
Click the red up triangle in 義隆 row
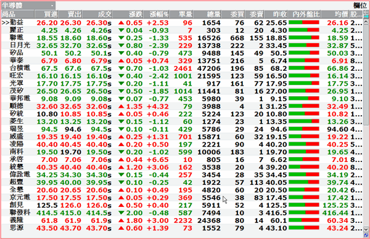click(x=121, y=221)
